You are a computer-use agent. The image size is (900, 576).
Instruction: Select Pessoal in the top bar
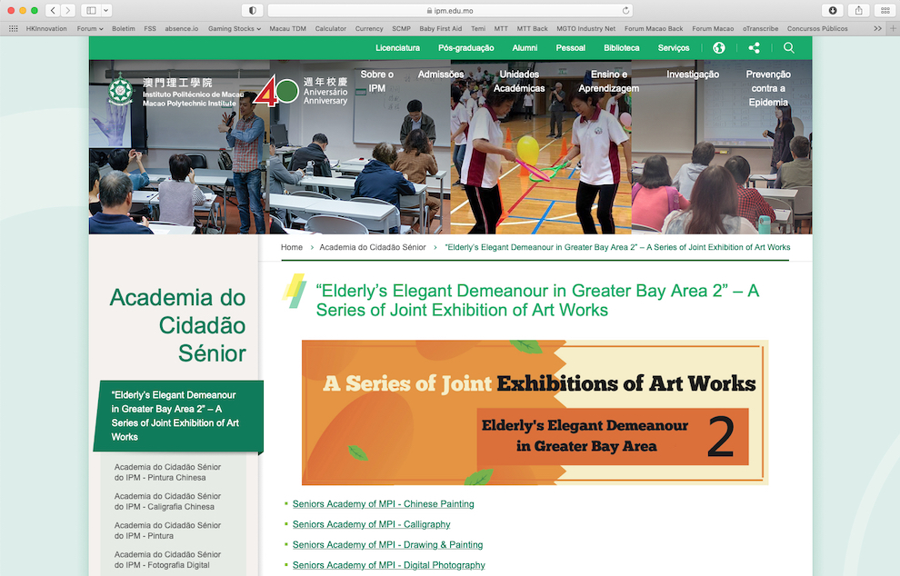pyautogui.click(x=571, y=48)
